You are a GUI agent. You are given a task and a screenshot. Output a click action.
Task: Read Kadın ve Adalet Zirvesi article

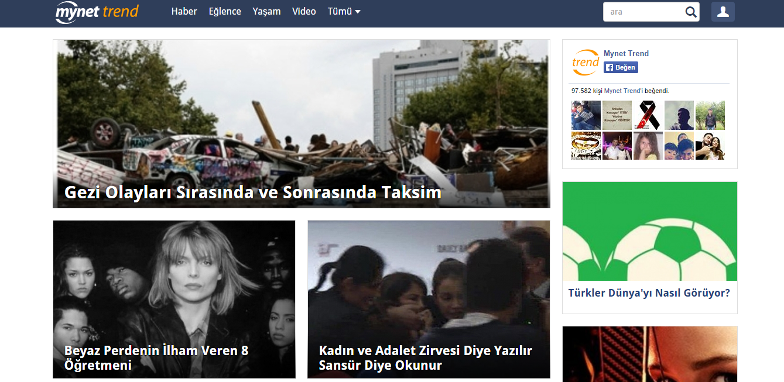click(425, 357)
